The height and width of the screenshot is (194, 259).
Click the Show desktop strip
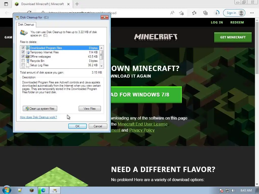(x=257, y=190)
